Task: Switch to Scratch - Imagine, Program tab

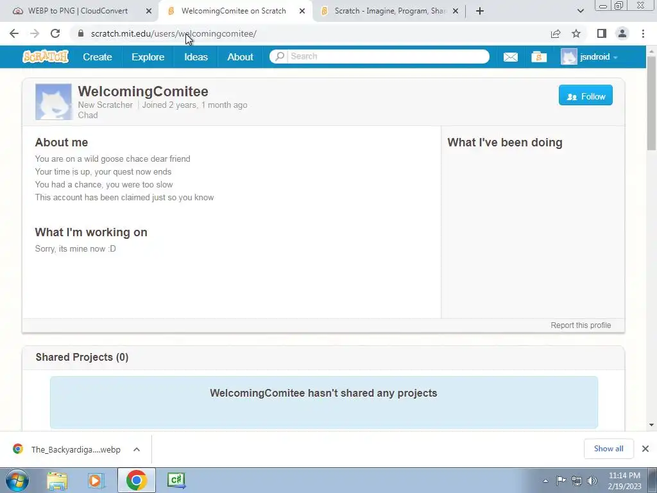Action: [x=389, y=11]
